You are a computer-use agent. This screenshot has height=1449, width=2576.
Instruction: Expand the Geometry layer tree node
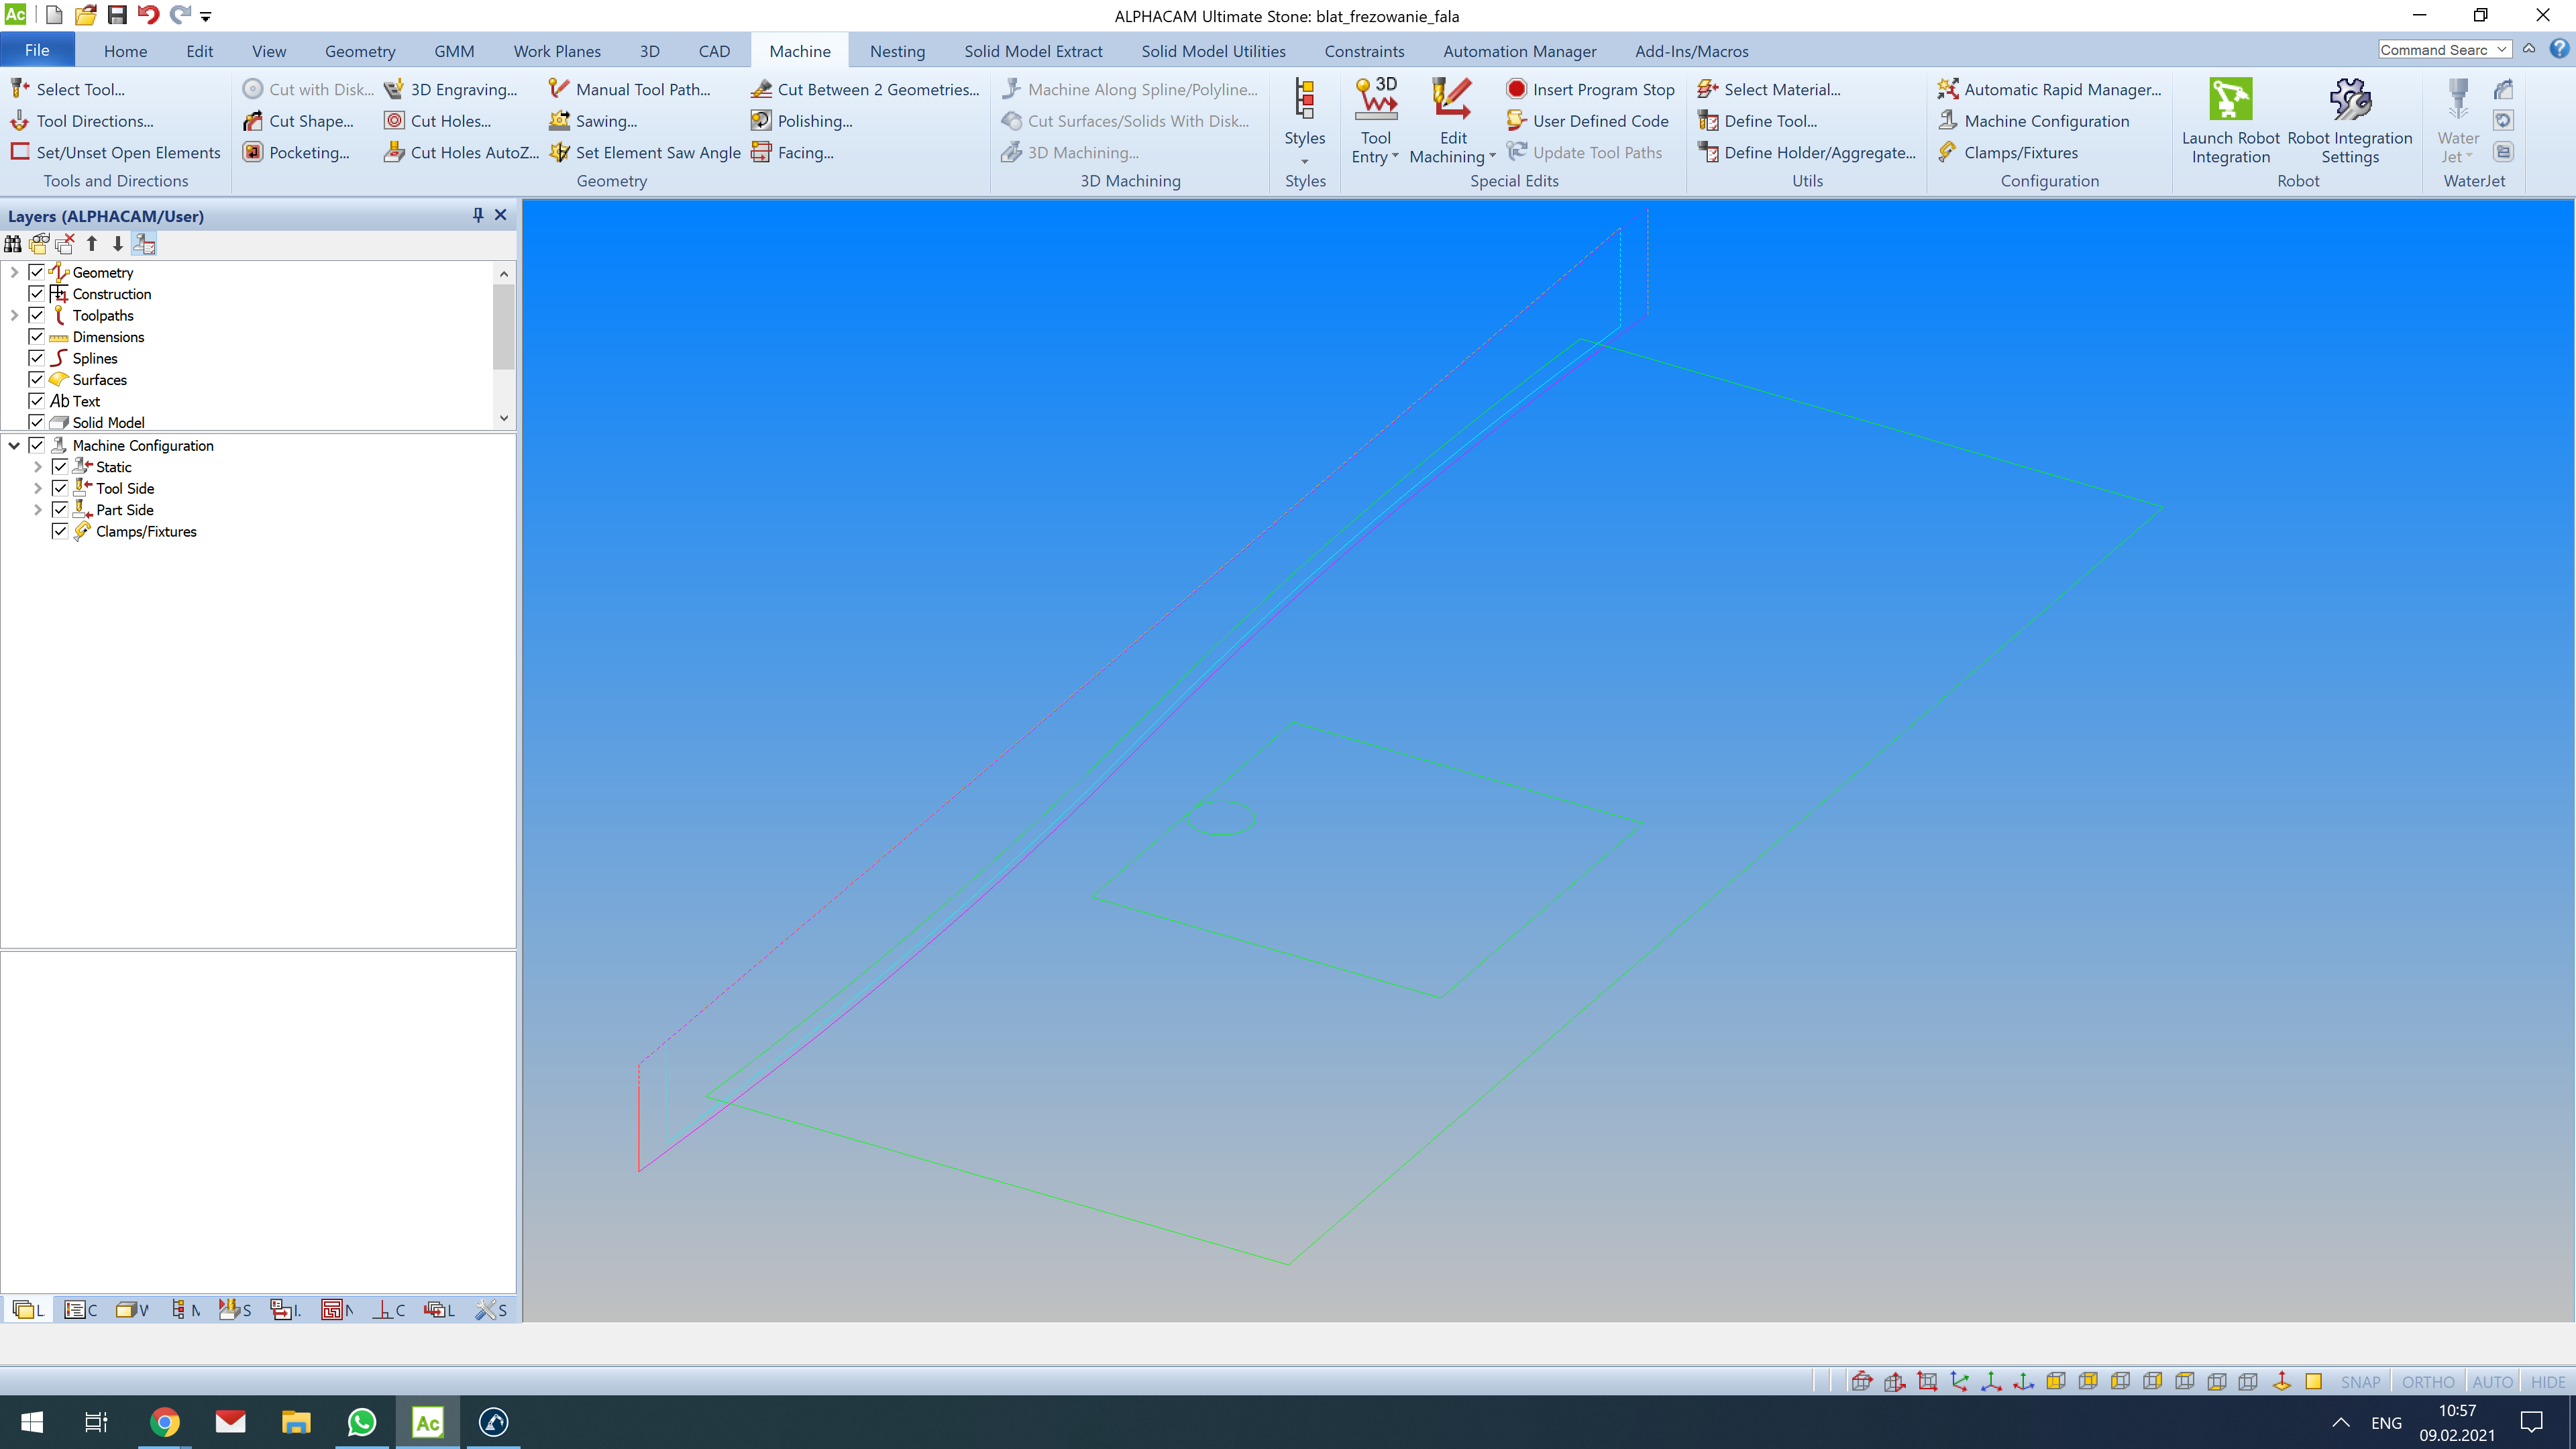click(x=14, y=272)
